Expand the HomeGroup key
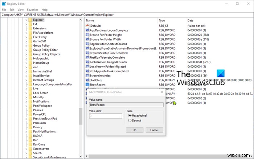This screenshot has width=254, height=159. (26, 63)
